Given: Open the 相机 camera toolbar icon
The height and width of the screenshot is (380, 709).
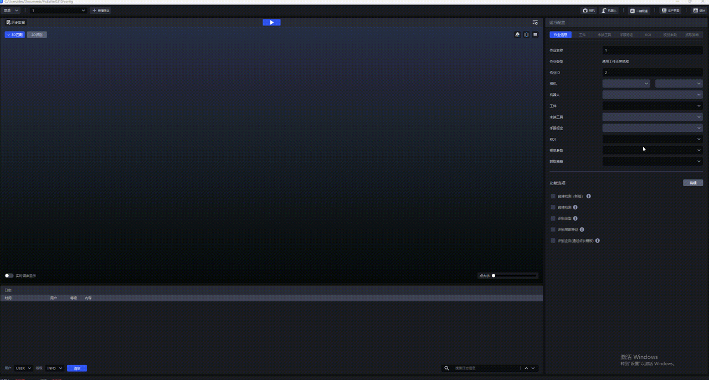Looking at the screenshot, I should point(589,11).
